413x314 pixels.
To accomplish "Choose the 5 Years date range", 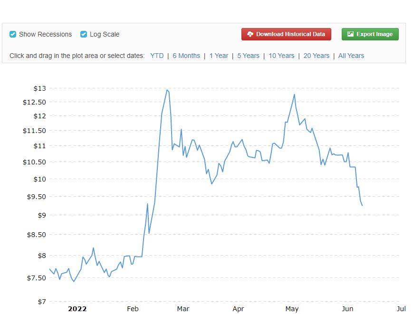I will coord(248,56).
